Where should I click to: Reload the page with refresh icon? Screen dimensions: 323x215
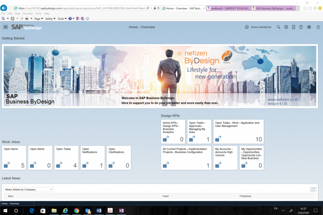[x=158, y=8]
